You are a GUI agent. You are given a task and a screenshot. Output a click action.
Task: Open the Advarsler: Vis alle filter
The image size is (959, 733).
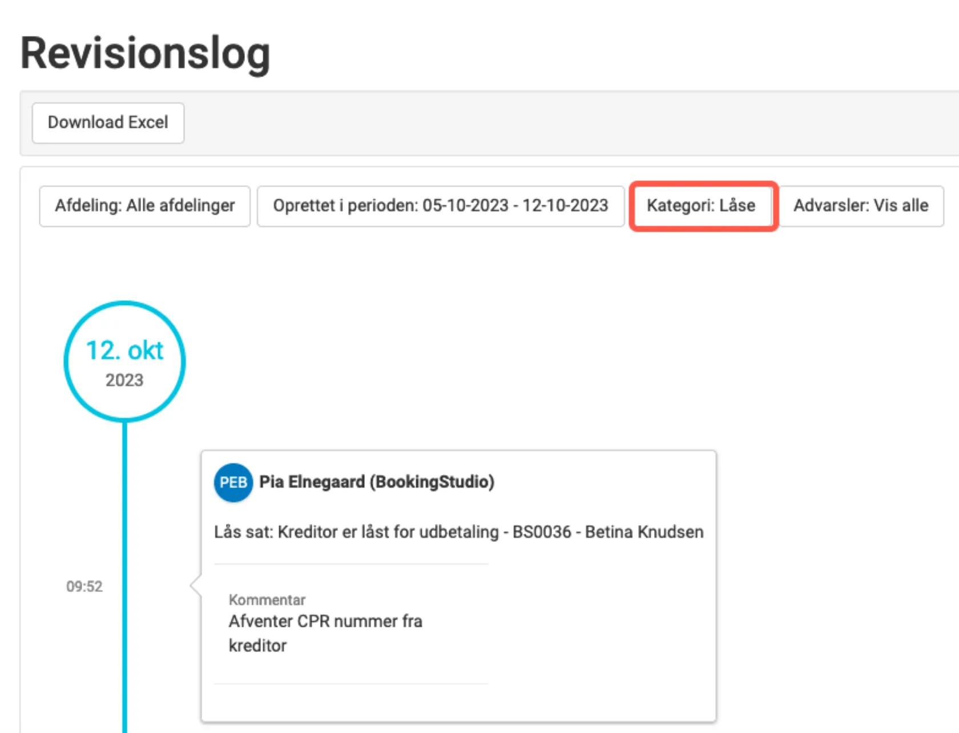[861, 206]
